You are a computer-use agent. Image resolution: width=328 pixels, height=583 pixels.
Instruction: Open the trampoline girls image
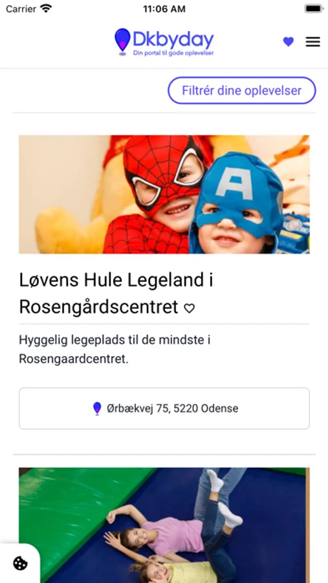tap(164, 525)
